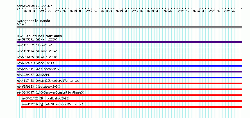The height and width of the screenshot is (118, 250).
Task: Click the DGV Structural Variants track title
Action: [39, 36]
